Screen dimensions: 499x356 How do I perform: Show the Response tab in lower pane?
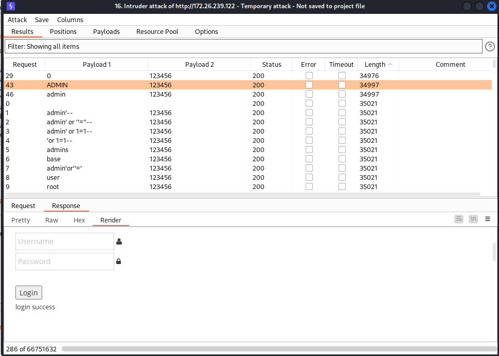pos(66,205)
